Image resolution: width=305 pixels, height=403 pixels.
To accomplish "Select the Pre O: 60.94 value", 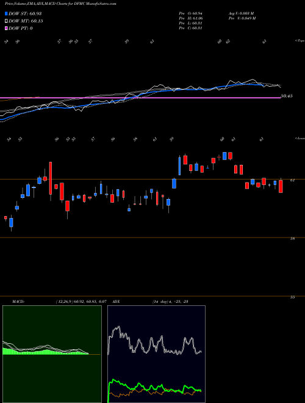I will (x=191, y=13).
